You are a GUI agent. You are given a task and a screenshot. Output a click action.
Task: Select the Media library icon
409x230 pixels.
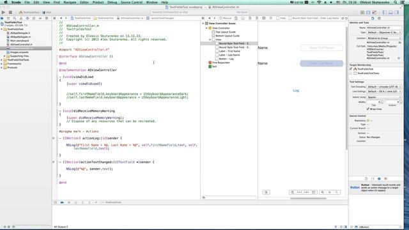point(385,179)
